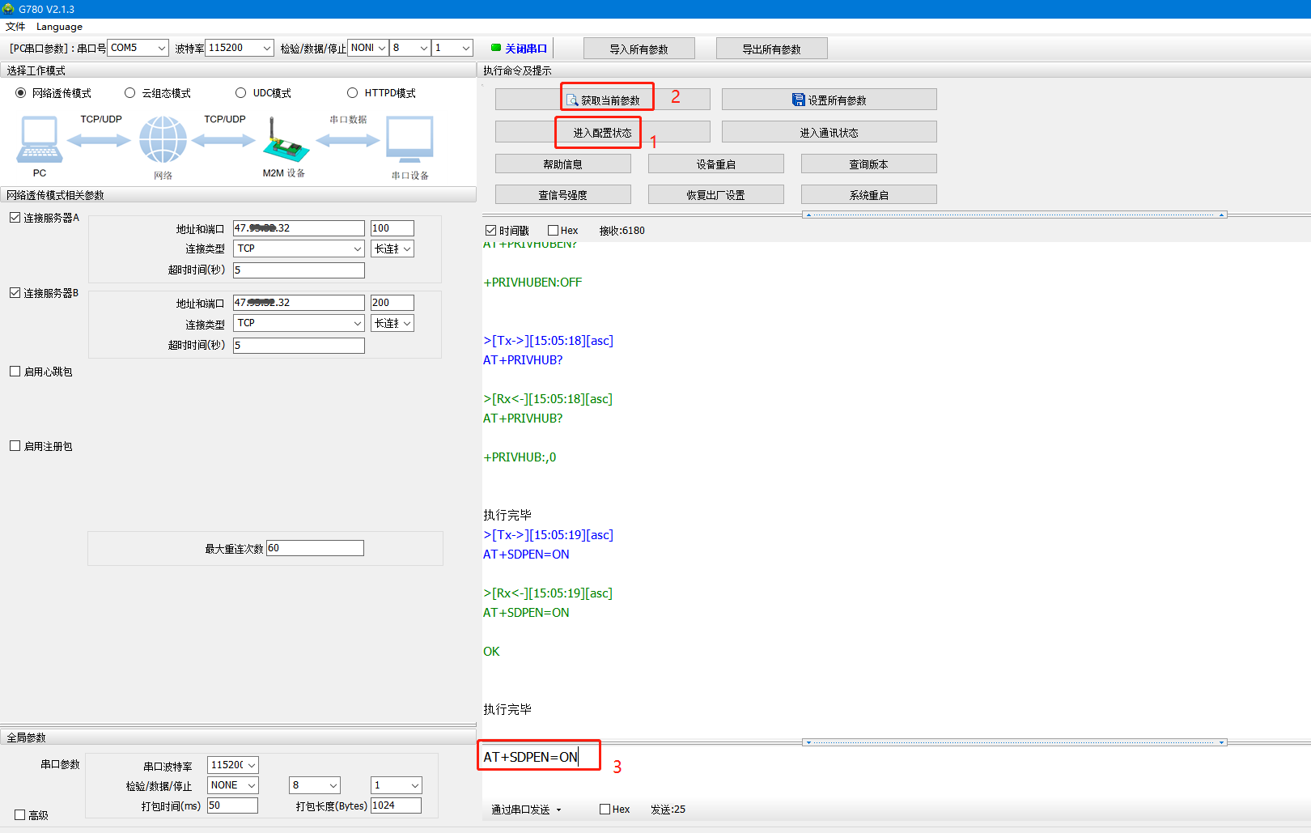The height and width of the screenshot is (833, 1311).
Task: Click the G780 app icon in title bar
Action: (8, 9)
